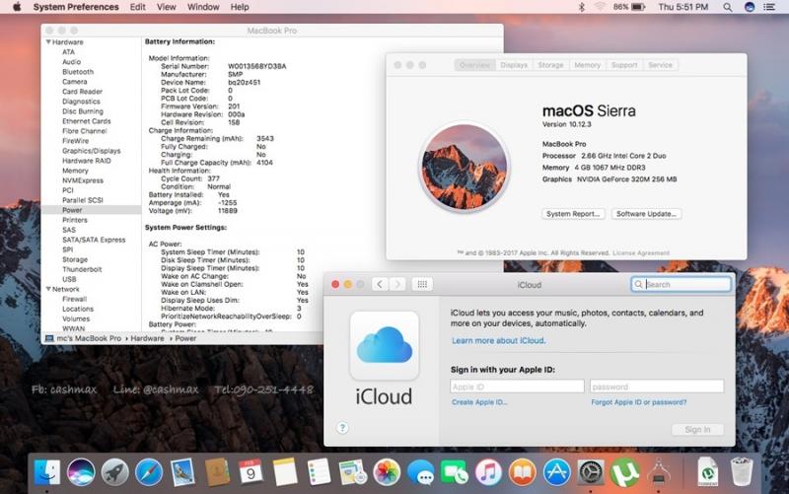Screen dimensions: 789x494
Task: Select Bluetooth in Hardware sidebar
Action: (x=78, y=72)
